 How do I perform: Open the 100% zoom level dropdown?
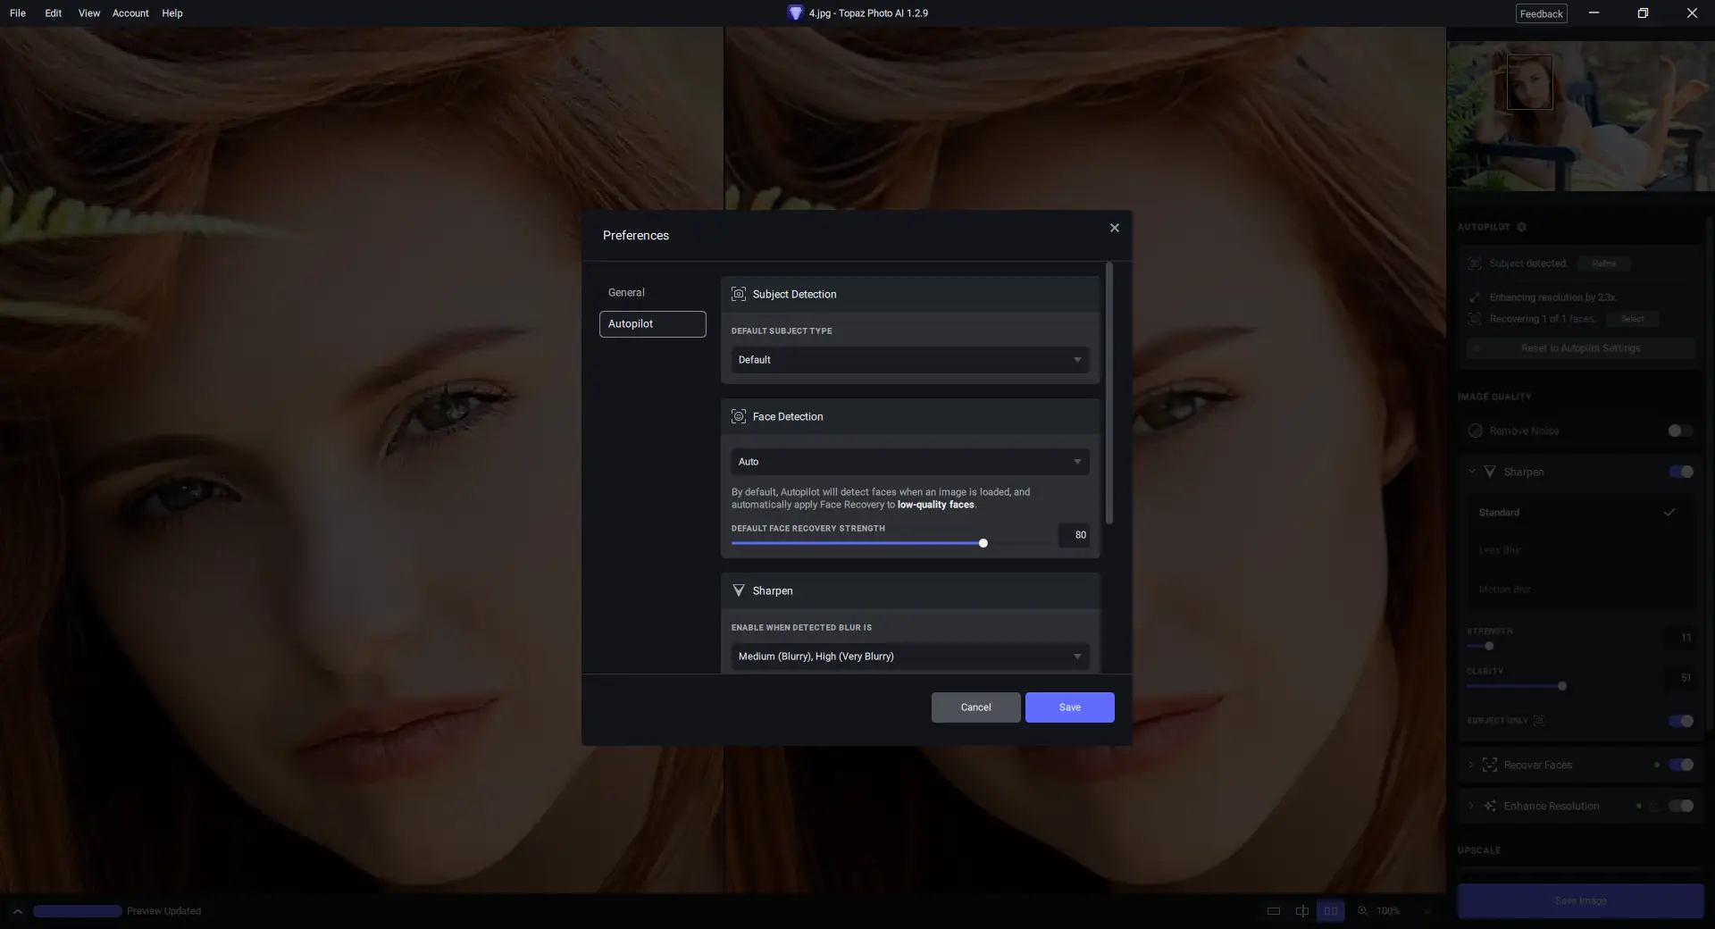coord(1404,911)
